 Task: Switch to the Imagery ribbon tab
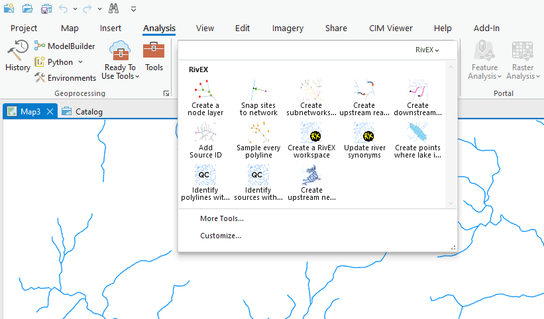pyautogui.click(x=288, y=28)
